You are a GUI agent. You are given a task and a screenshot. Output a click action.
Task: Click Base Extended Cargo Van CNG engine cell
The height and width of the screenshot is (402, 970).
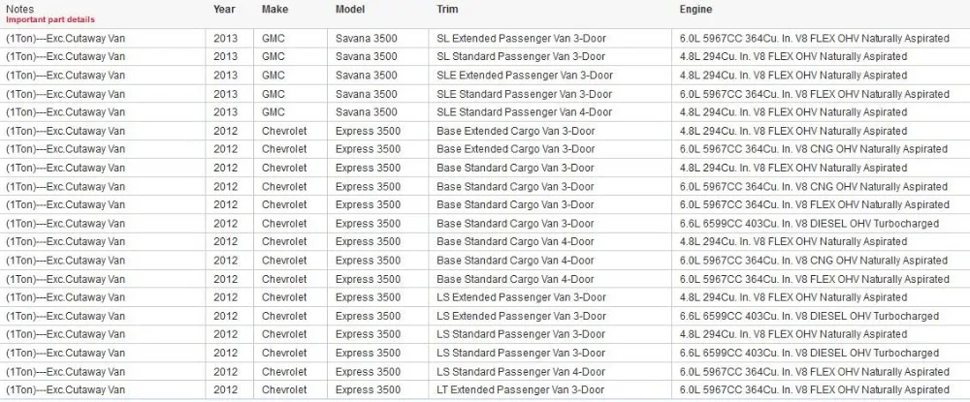coord(821,149)
